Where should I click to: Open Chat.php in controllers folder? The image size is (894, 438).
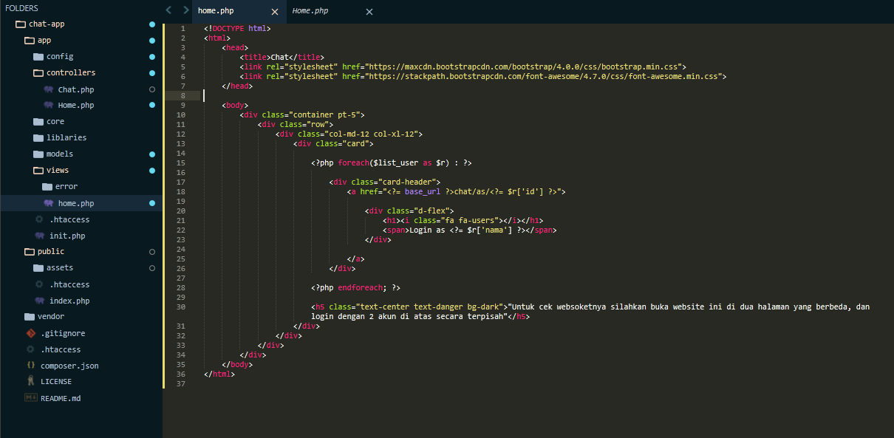[75, 89]
